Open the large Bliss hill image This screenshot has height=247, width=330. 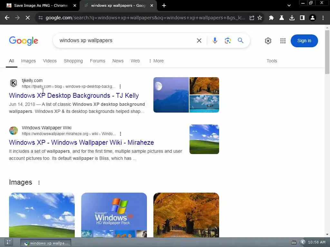coord(42,215)
